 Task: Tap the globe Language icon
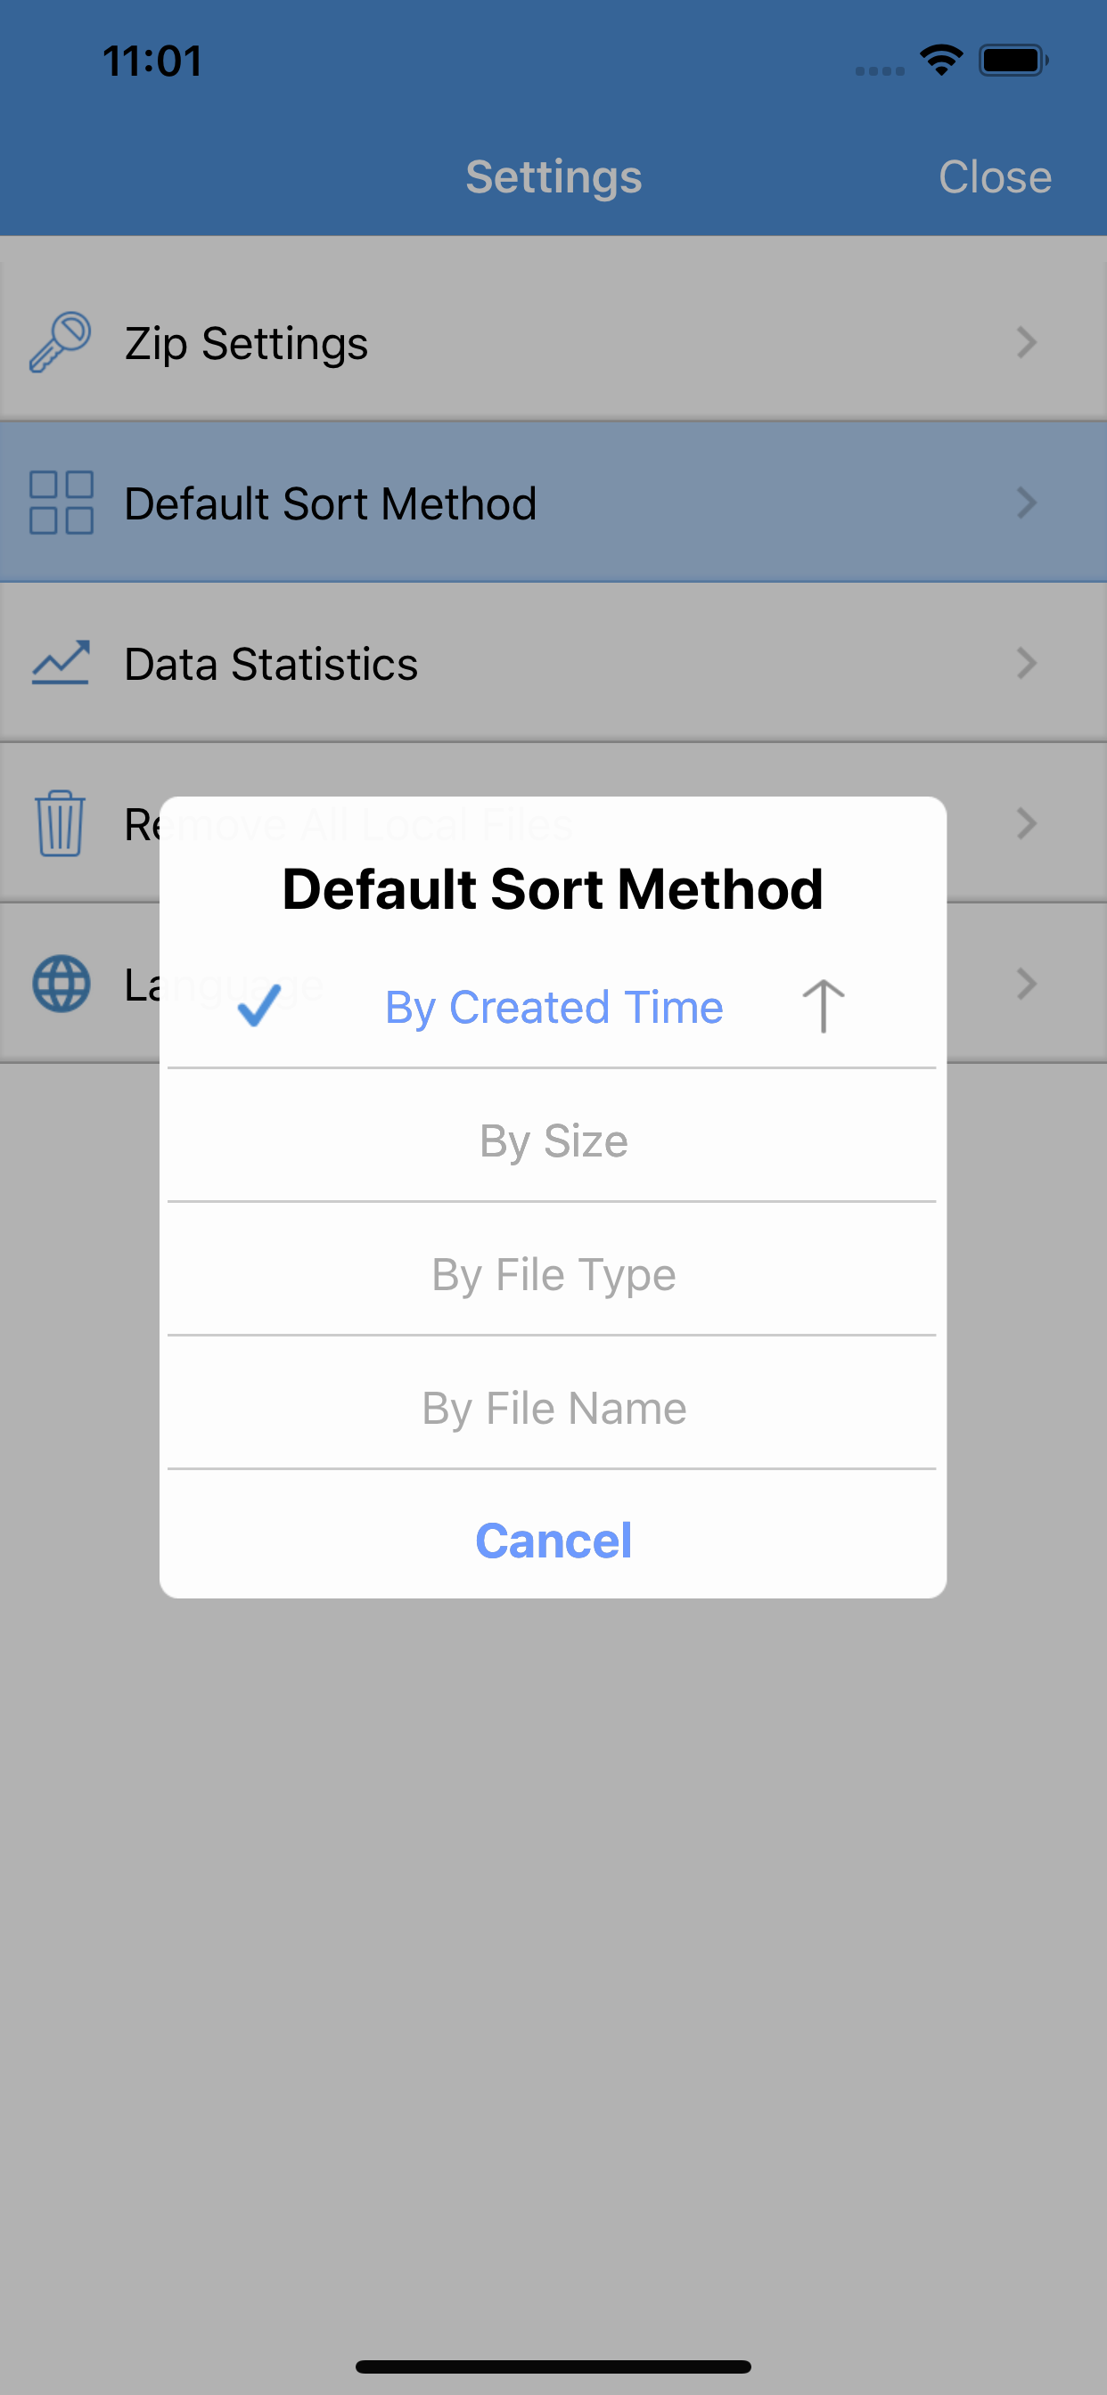tap(61, 984)
